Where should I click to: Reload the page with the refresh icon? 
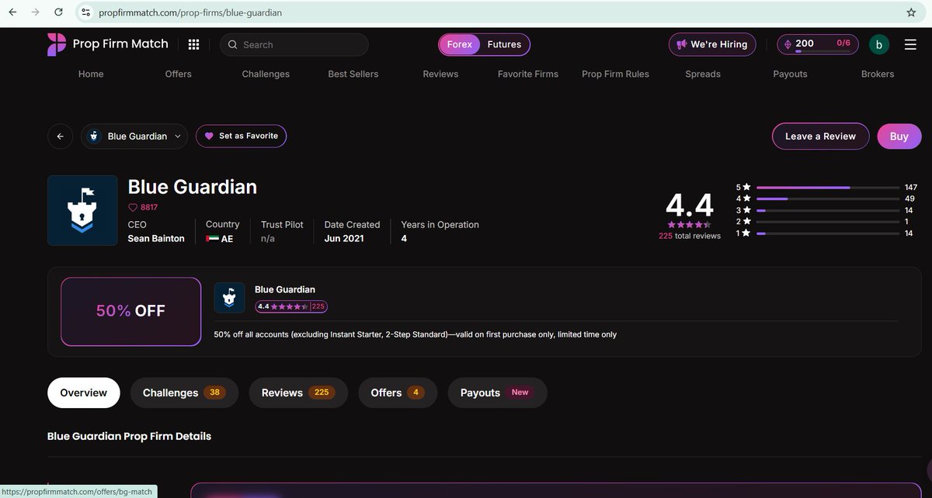pos(58,12)
